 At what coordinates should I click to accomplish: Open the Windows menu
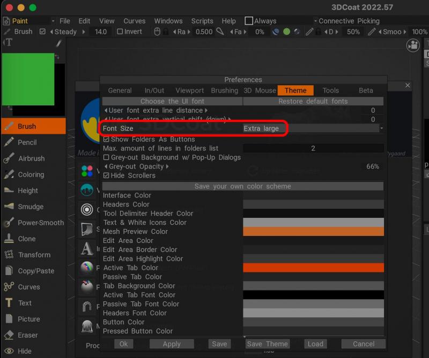[x=168, y=21]
